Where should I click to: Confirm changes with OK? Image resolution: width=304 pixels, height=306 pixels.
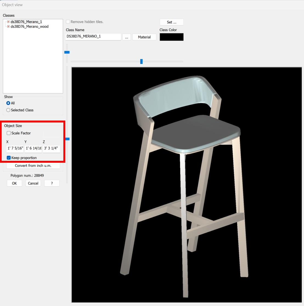14,183
